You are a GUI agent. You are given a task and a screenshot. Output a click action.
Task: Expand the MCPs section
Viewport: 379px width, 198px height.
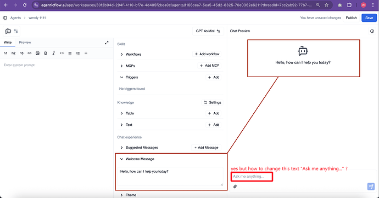tap(121, 66)
